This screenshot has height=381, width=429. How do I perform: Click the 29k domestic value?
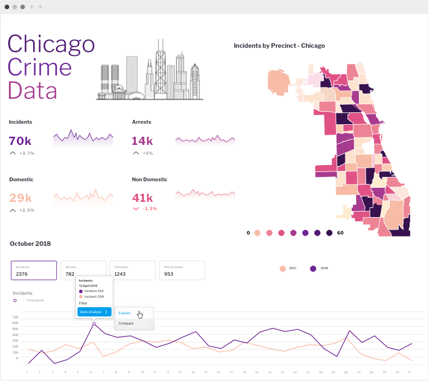(21, 198)
